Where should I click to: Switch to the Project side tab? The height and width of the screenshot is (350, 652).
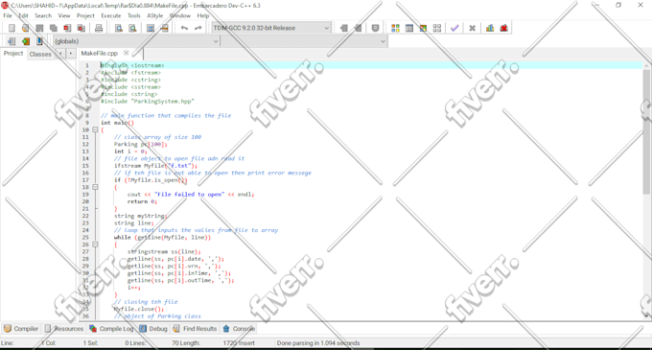coord(13,54)
